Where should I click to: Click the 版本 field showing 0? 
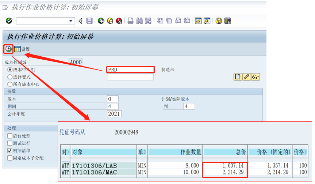tap(113, 99)
